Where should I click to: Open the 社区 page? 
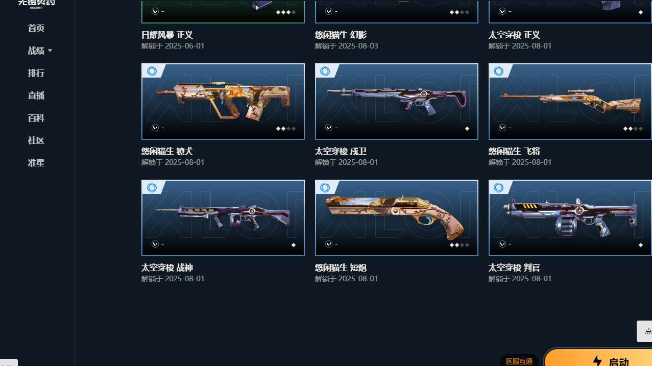pos(36,140)
